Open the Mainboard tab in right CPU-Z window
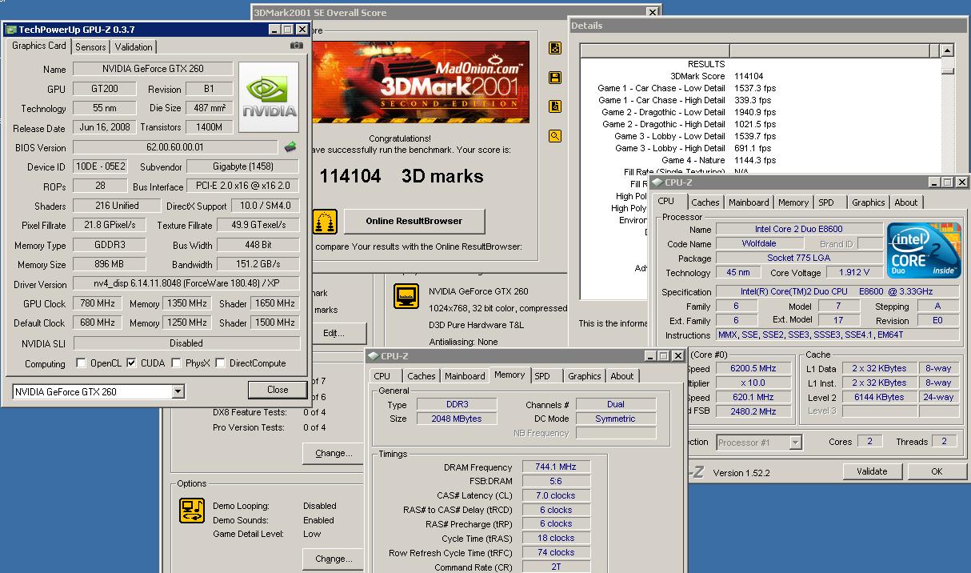 point(749,202)
